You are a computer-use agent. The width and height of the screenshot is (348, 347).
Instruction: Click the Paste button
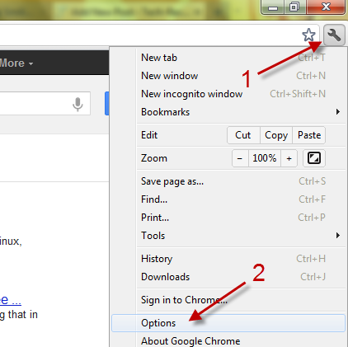[309, 135]
